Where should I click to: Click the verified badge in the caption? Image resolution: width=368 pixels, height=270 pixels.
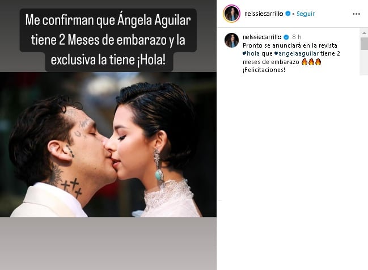(x=286, y=37)
